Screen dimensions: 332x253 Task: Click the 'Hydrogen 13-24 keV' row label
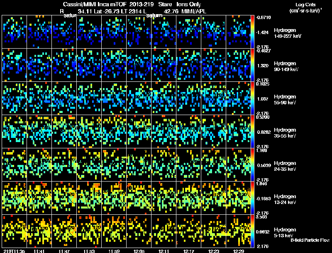click(285, 199)
